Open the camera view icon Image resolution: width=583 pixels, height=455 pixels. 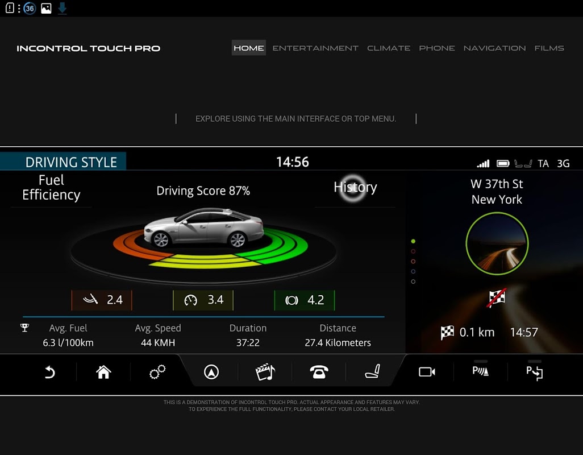point(427,372)
